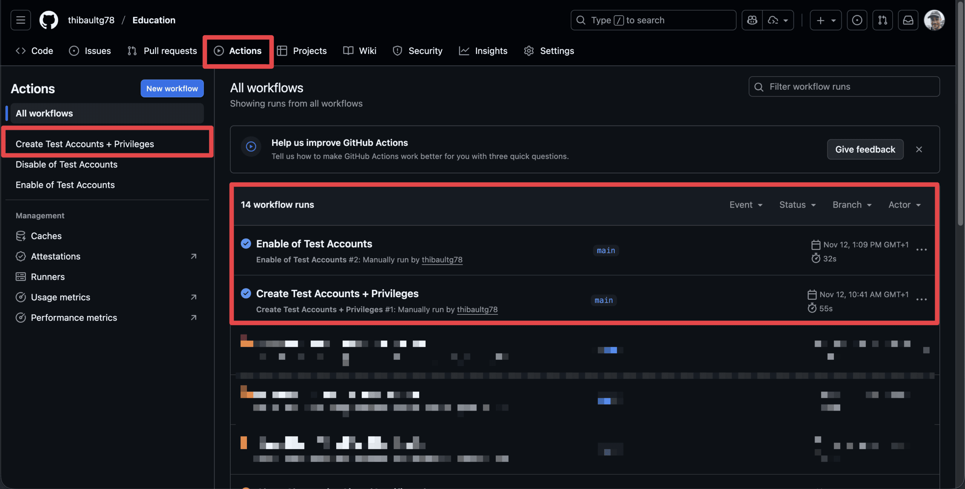Expand the Status filter dropdown
Screen dimensions: 965x489
click(797, 205)
